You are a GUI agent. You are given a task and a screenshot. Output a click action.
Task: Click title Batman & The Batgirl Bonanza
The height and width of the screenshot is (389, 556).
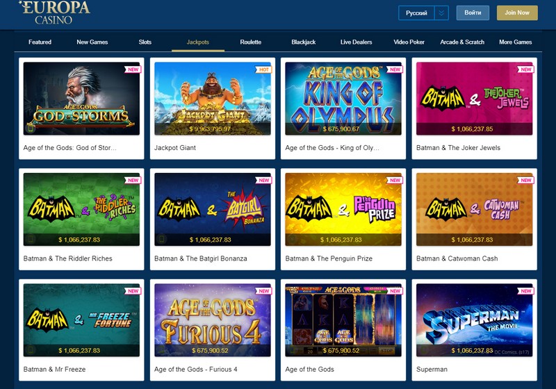pos(201,258)
